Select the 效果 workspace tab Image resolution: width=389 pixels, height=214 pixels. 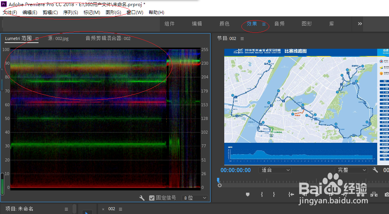(252, 24)
